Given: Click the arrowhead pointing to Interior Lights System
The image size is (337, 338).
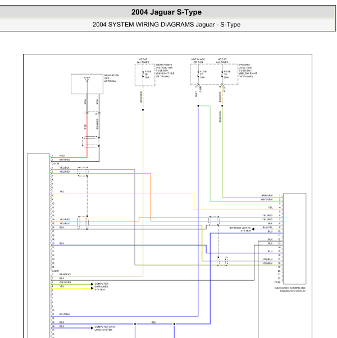Looking at the screenshot, I should [253, 229].
